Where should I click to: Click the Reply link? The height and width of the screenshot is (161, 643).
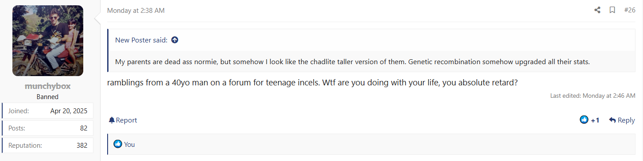click(x=622, y=120)
